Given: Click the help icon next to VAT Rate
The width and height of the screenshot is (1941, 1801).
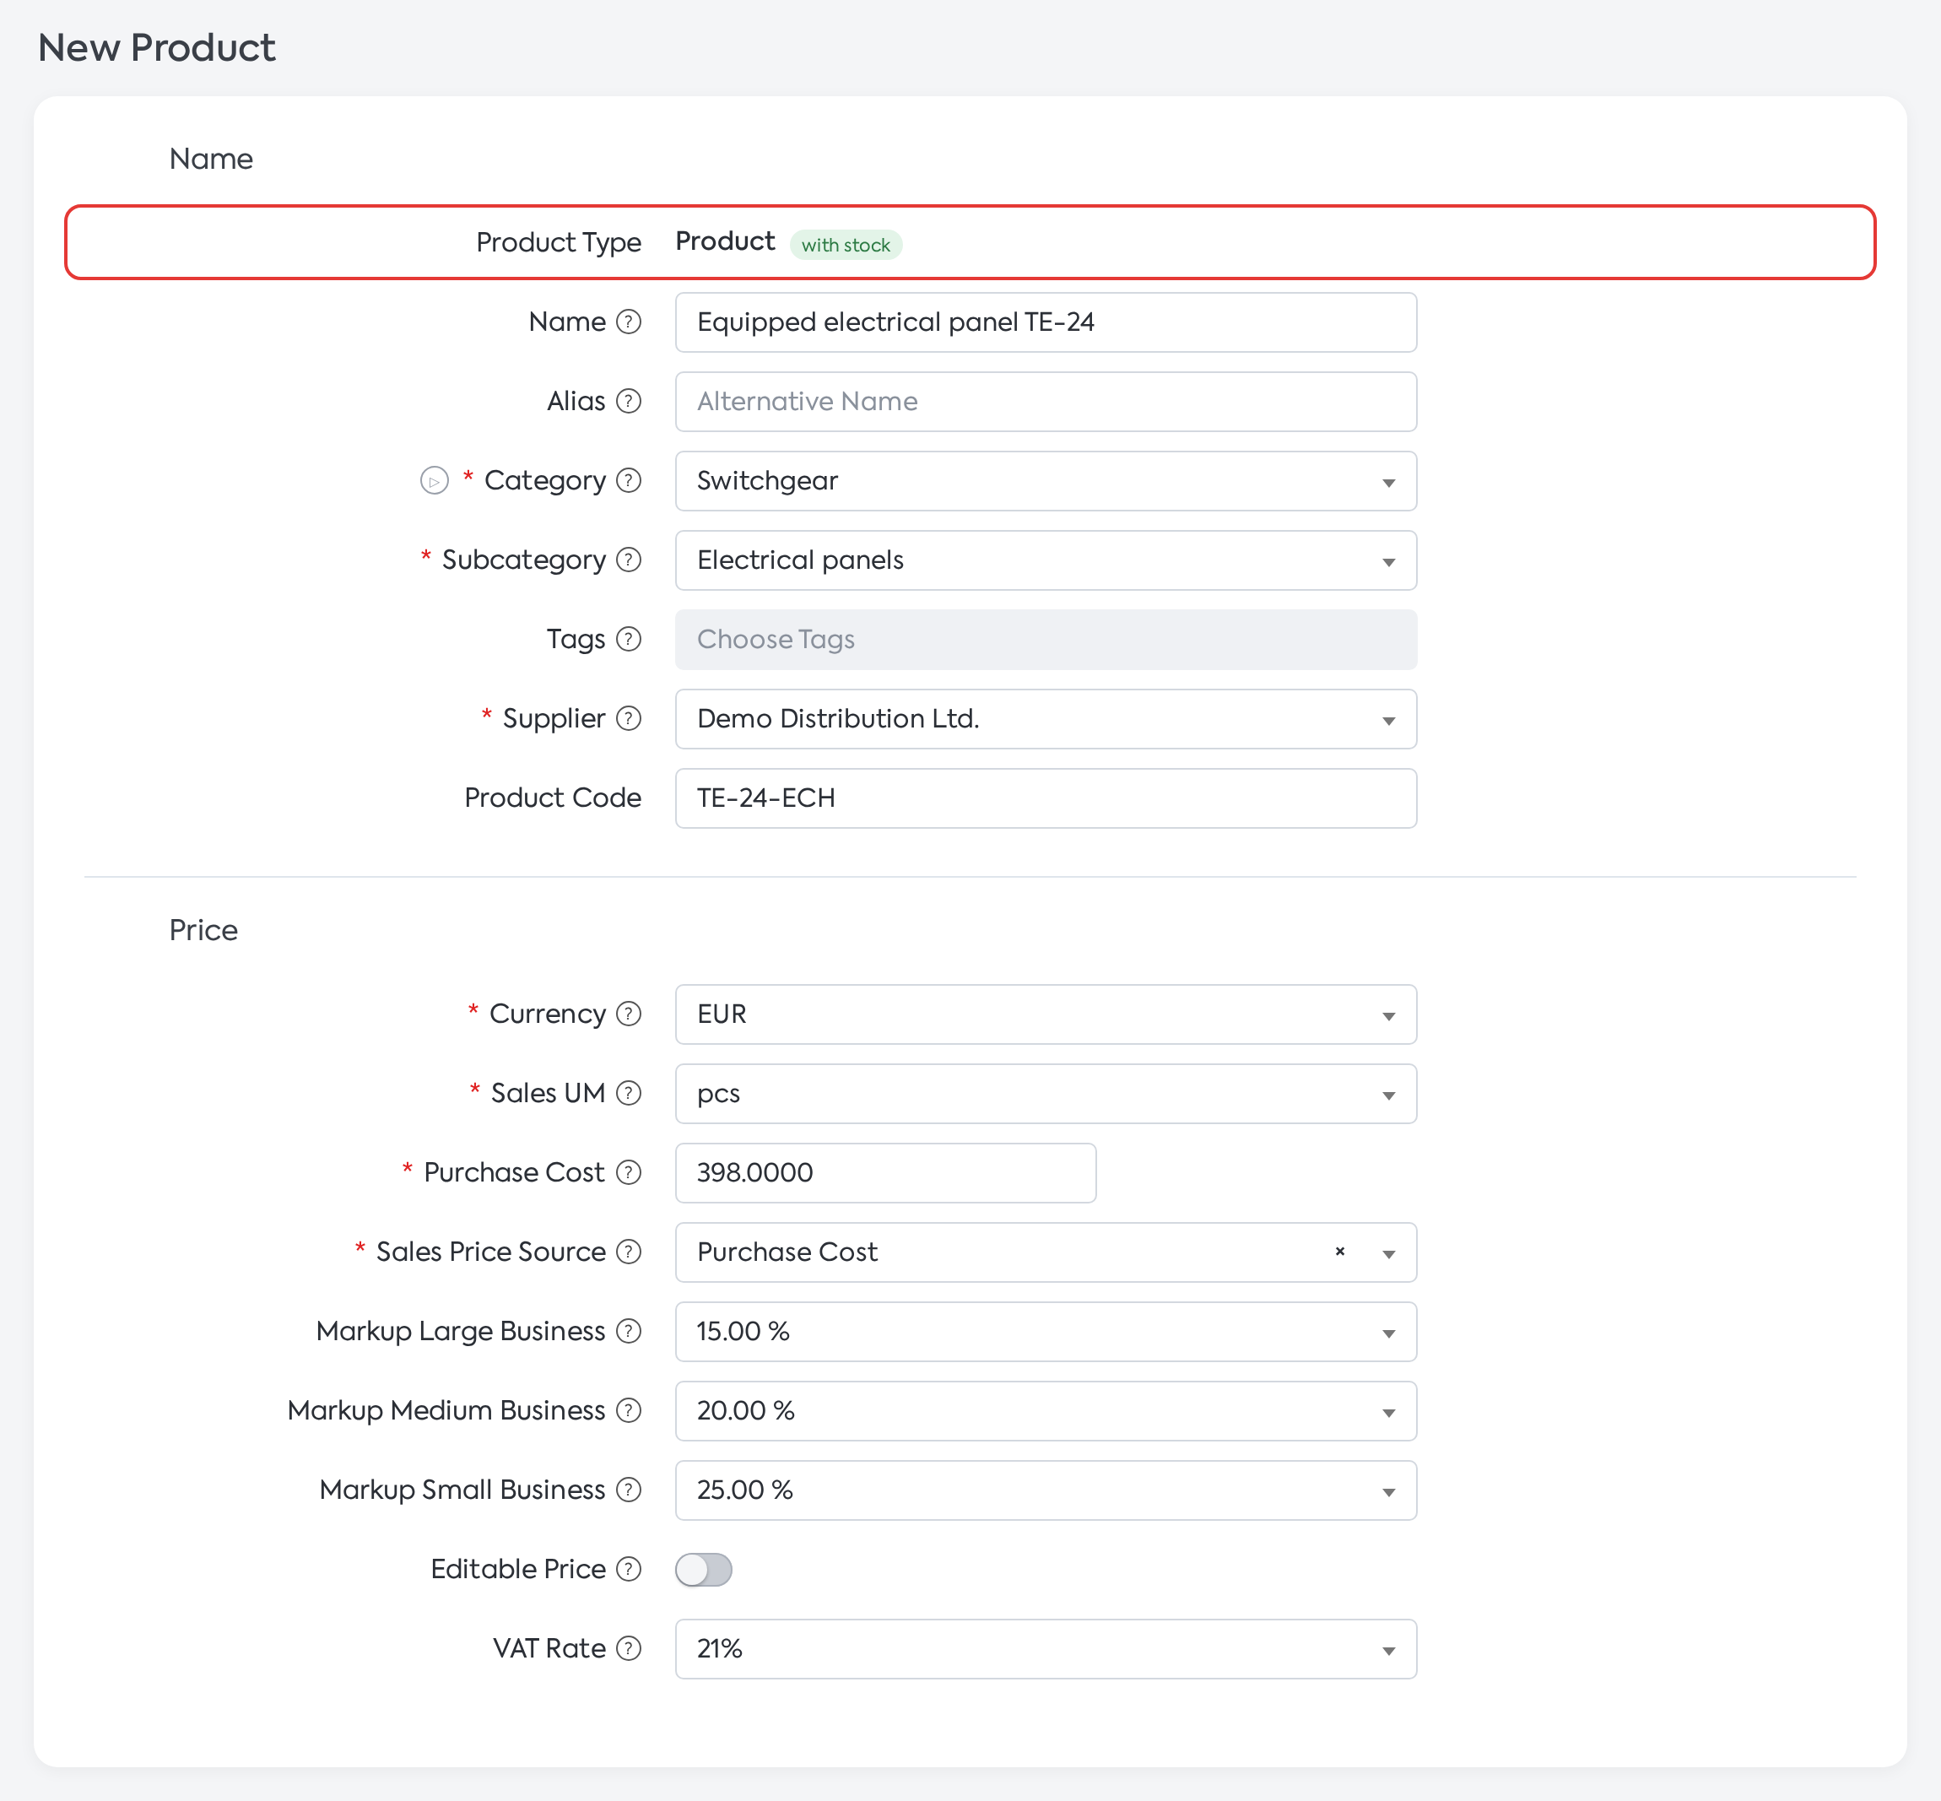Looking at the screenshot, I should [x=630, y=1648].
